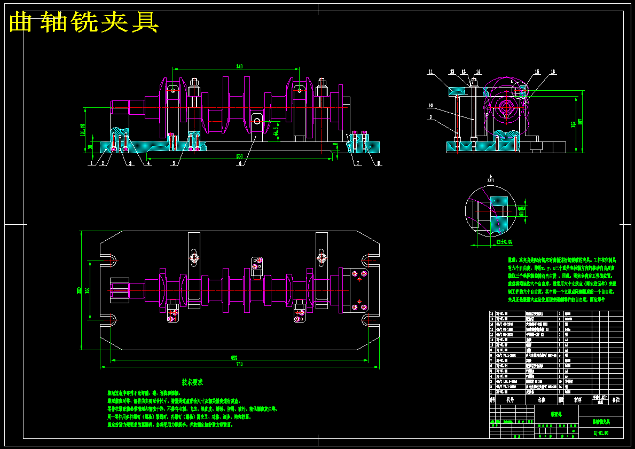Click balloon 16 at the side view top right
This screenshot has height=449, width=635.
pos(552,72)
